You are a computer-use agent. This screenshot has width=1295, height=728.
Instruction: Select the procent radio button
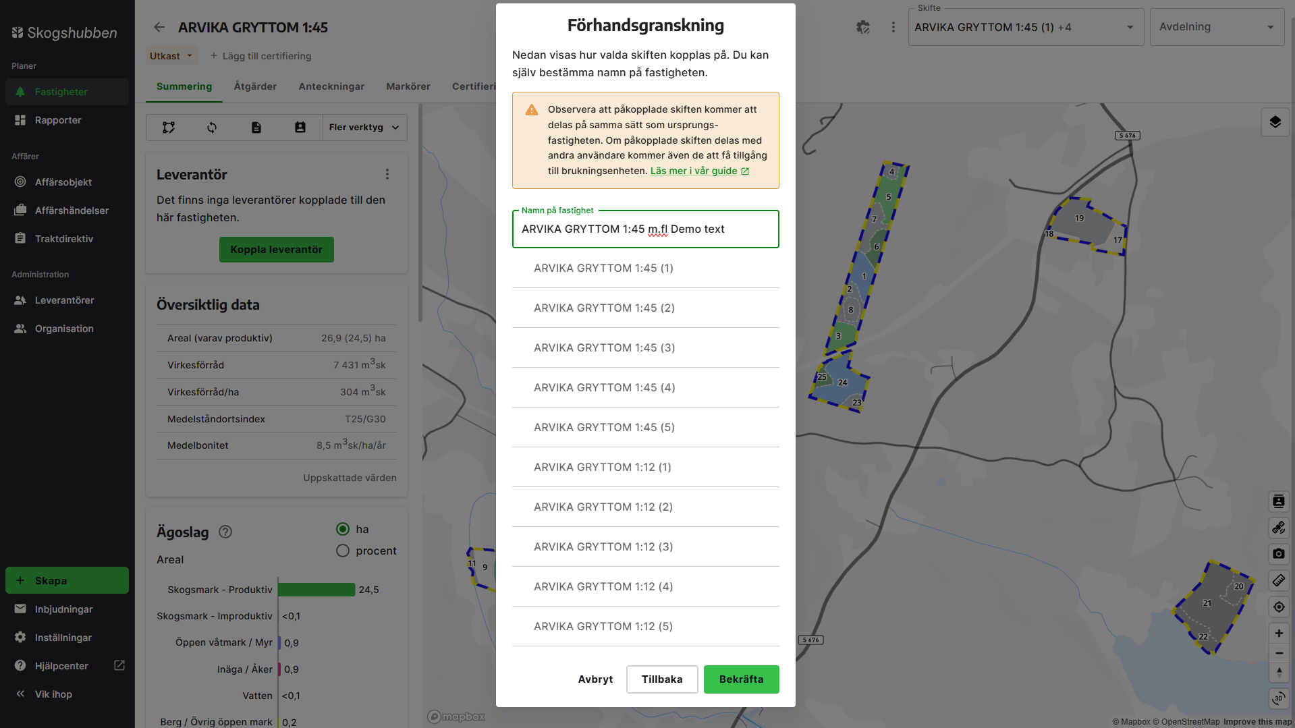click(x=342, y=551)
